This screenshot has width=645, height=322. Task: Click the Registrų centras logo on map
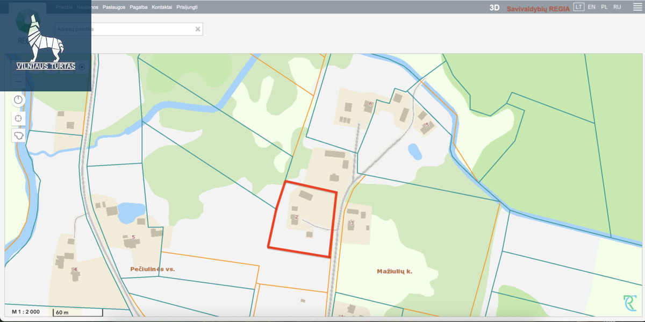point(630,303)
